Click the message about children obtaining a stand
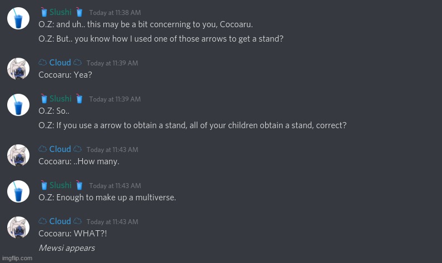 192,125
